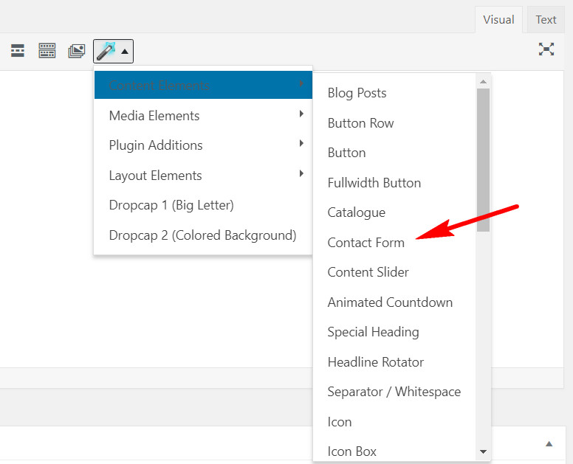
Task: Click the submenu scrollbar up arrow
Action: [x=483, y=82]
